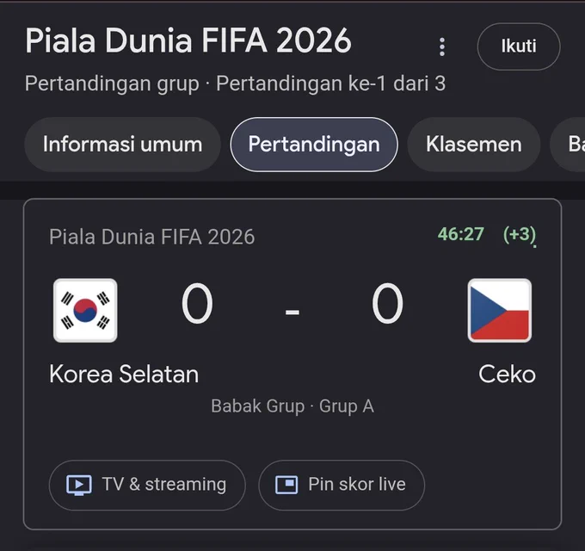This screenshot has height=551, width=585.
Task: Select the Pertandingan tab
Action: (314, 145)
